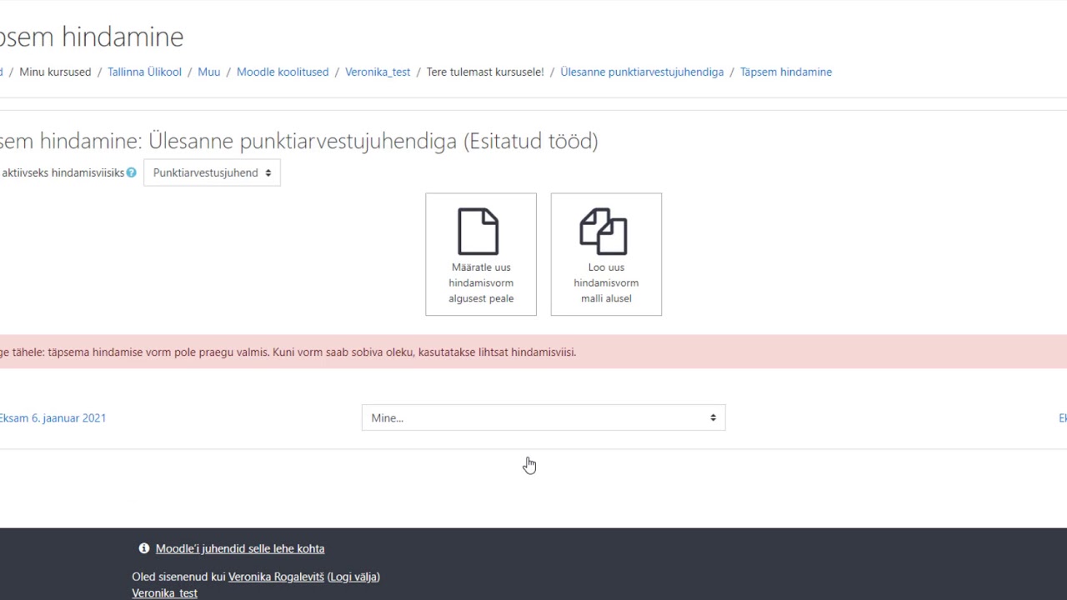The width and height of the screenshot is (1067, 600).
Task: Open Ülesanne punktiarvestusjuhendiga breadcrumb link
Action: coord(642,72)
